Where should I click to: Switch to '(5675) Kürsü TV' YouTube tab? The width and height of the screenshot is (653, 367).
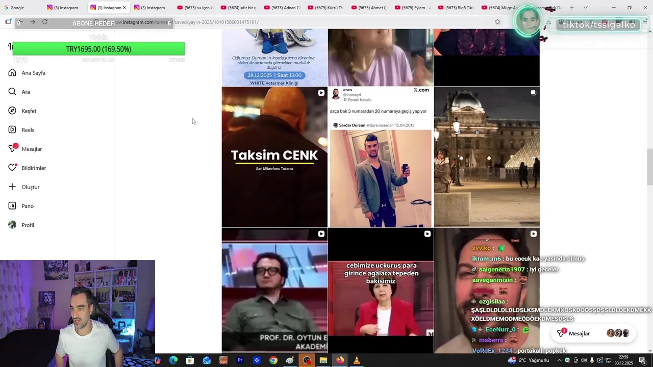pos(325,8)
